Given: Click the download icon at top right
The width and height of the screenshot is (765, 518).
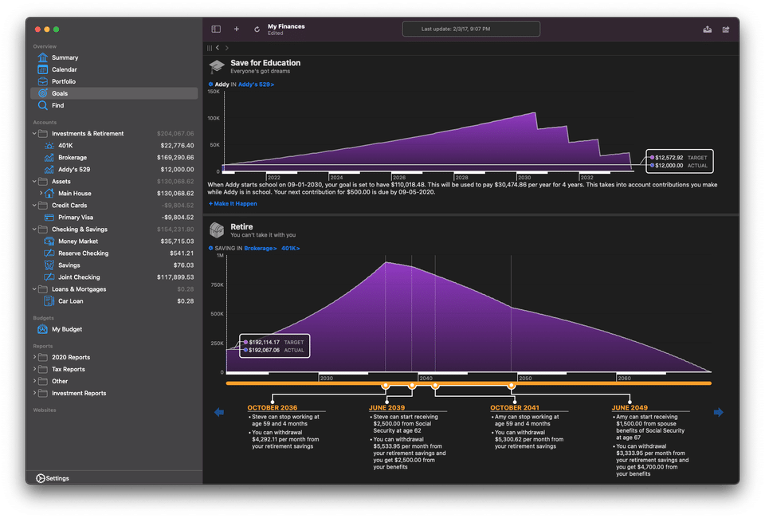Looking at the screenshot, I should [707, 29].
